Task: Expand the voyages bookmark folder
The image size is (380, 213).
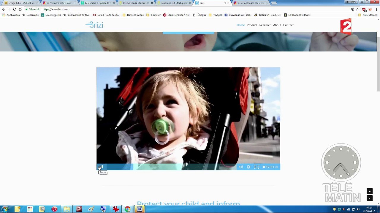Action: [x=215, y=15]
